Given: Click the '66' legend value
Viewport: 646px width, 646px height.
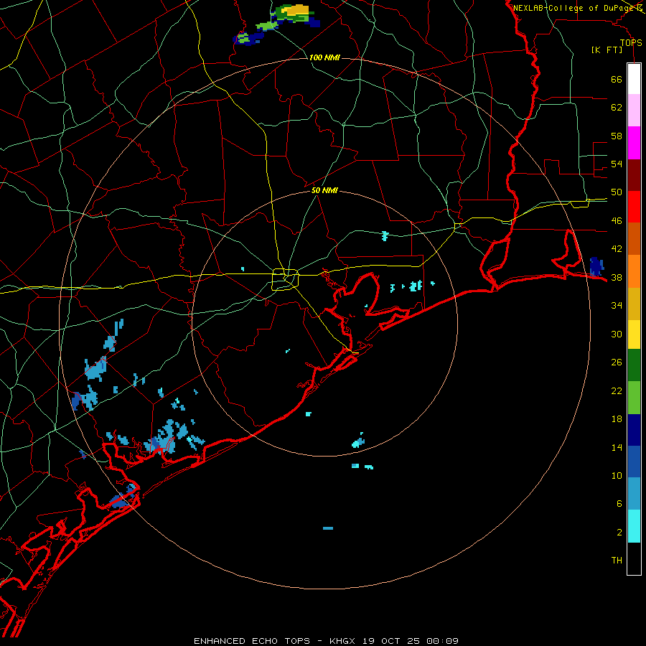Looking at the screenshot, I should tap(617, 80).
